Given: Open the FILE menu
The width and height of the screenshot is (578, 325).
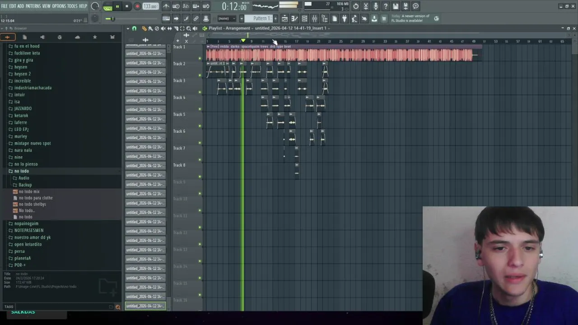Looking at the screenshot, I should point(4,6).
